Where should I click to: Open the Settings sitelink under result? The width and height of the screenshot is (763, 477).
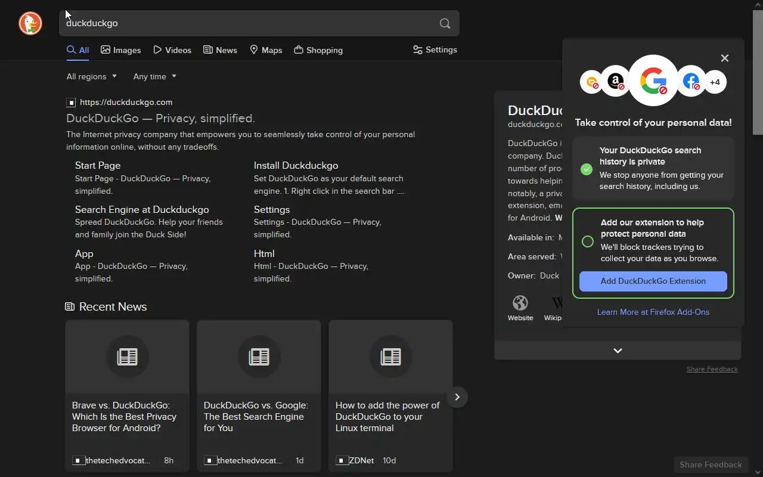pyautogui.click(x=272, y=209)
